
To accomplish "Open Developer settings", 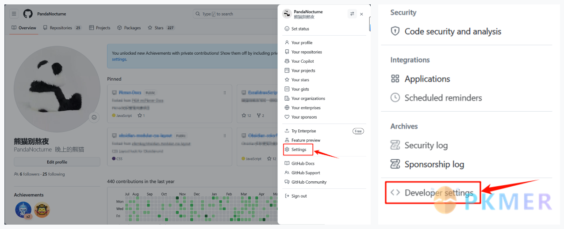I will 438,193.
